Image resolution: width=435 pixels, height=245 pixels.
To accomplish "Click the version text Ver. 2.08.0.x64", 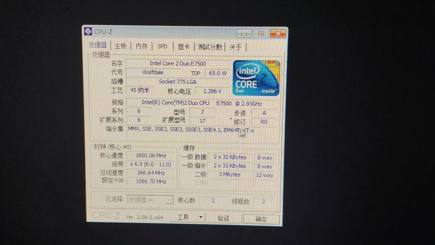I will (x=144, y=217).
